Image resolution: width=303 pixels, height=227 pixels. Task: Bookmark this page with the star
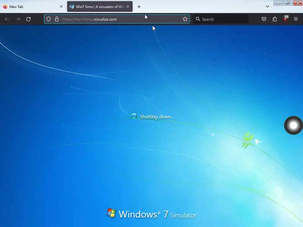(185, 19)
